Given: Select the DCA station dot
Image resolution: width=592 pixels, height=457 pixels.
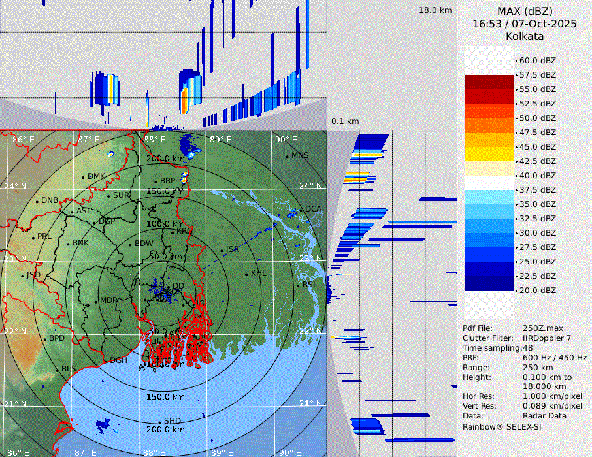Looking at the screenshot, I should (x=301, y=210).
